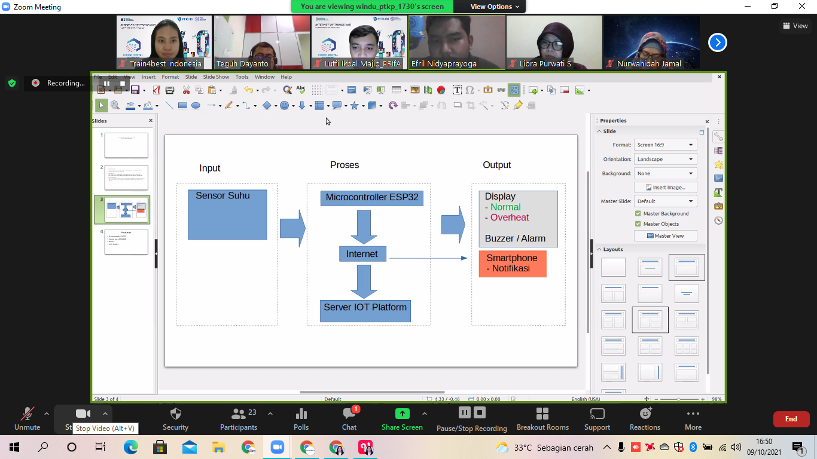Viewport: 817px width, 459px height.
Task: Click the next participants arrow
Action: click(x=718, y=42)
